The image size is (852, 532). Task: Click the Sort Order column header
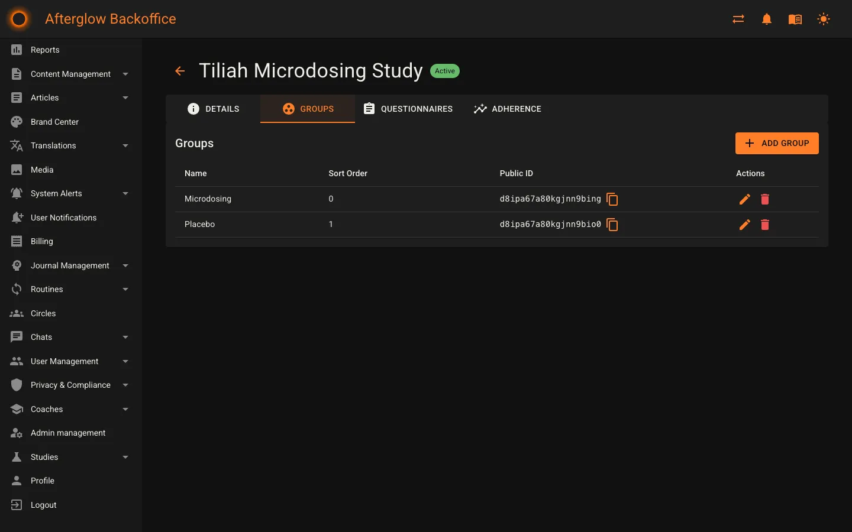[348, 173]
